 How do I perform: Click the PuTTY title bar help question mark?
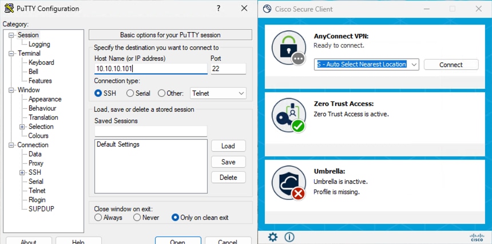[x=219, y=9]
